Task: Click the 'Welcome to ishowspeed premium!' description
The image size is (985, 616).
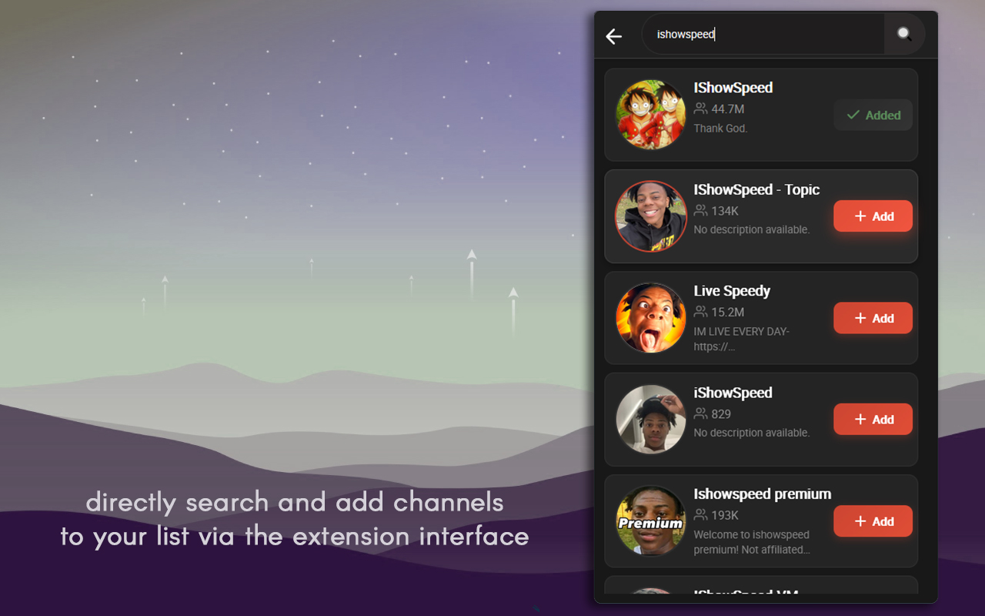Action: (752, 542)
